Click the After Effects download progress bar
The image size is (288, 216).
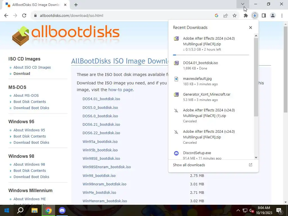coord(211,55)
